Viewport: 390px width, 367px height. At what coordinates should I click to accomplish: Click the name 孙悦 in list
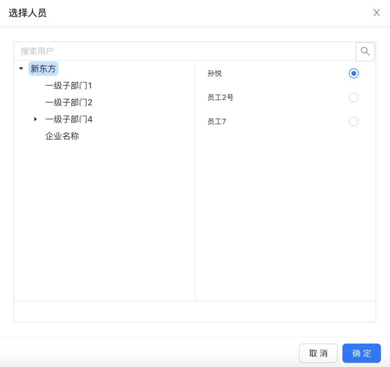click(x=214, y=73)
